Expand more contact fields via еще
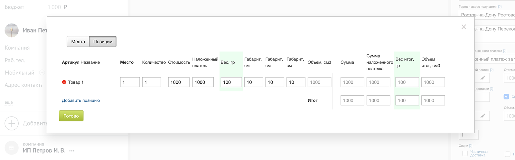This screenshot has height=160, width=515. point(9,102)
